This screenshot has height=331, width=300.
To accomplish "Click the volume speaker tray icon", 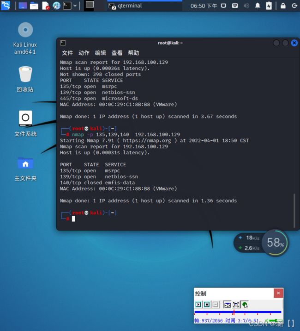I will (x=246, y=6).
